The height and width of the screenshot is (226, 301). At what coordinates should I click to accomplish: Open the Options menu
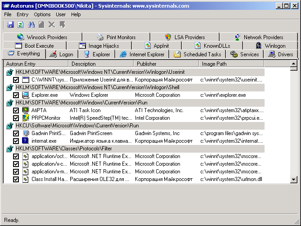pyautogui.click(x=42, y=14)
